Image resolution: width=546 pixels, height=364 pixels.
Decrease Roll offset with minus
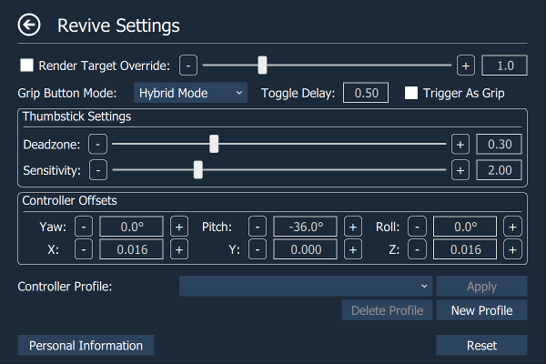click(417, 227)
